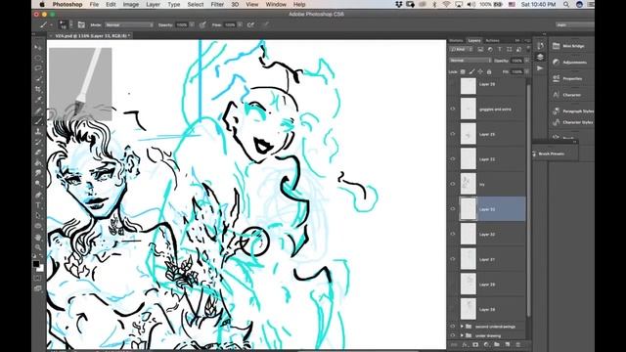Open the Select menu
This screenshot has height=352, width=626.
[x=196, y=4]
